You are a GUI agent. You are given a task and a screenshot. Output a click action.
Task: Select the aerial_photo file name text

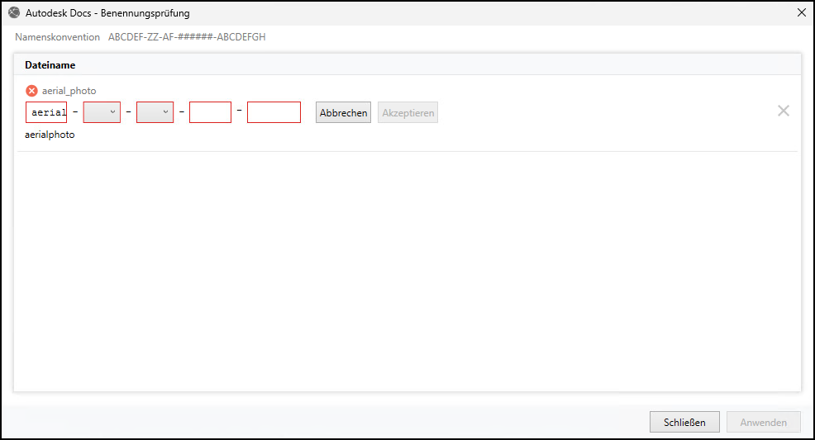(x=69, y=91)
